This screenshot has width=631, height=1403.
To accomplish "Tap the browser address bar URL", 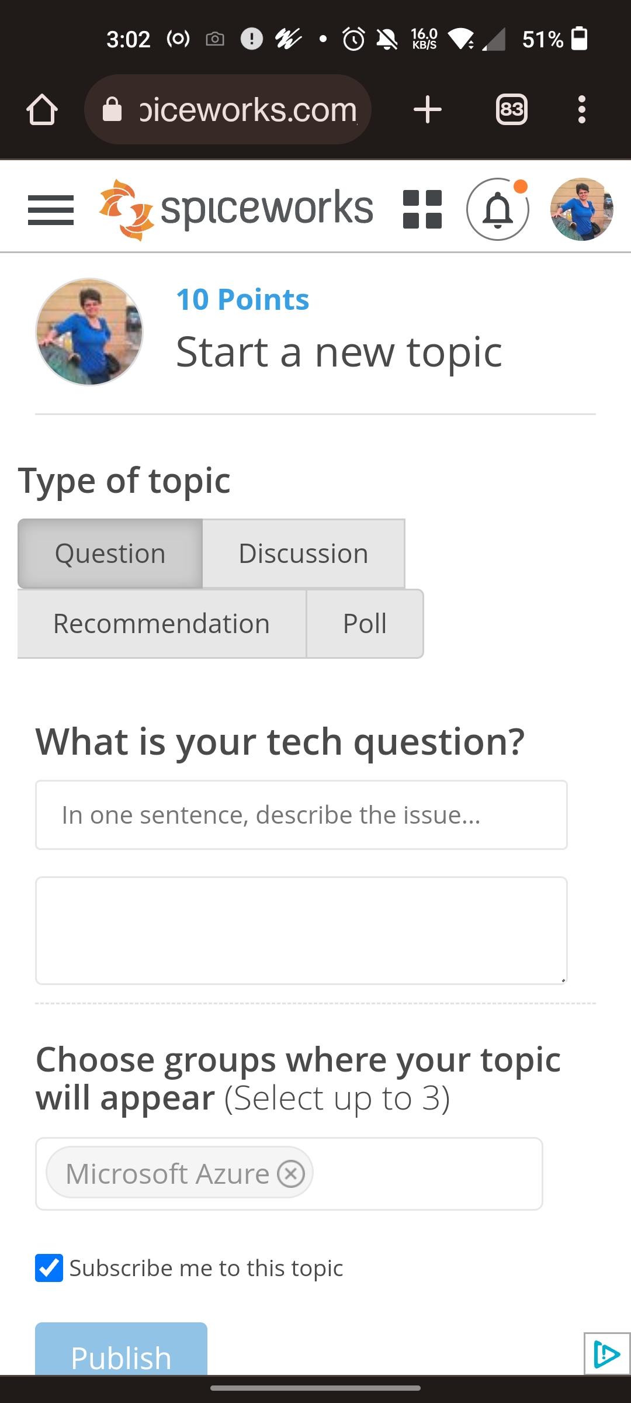I will 245,109.
